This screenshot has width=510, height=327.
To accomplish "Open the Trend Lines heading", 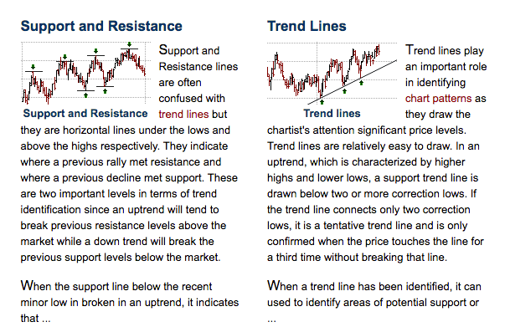I will click(x=307, y=26).
